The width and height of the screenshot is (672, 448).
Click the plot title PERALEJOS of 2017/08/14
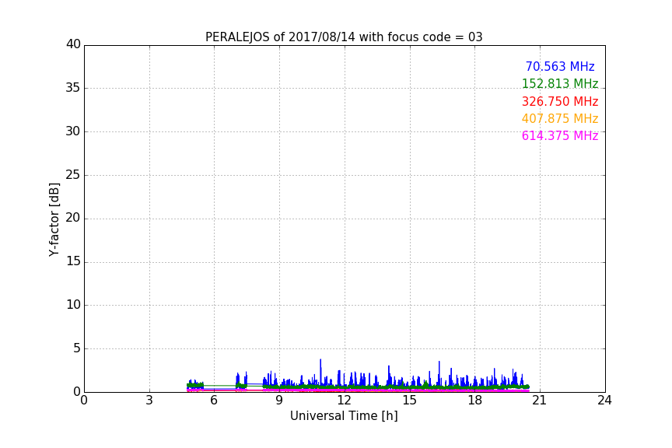point(344,37)
